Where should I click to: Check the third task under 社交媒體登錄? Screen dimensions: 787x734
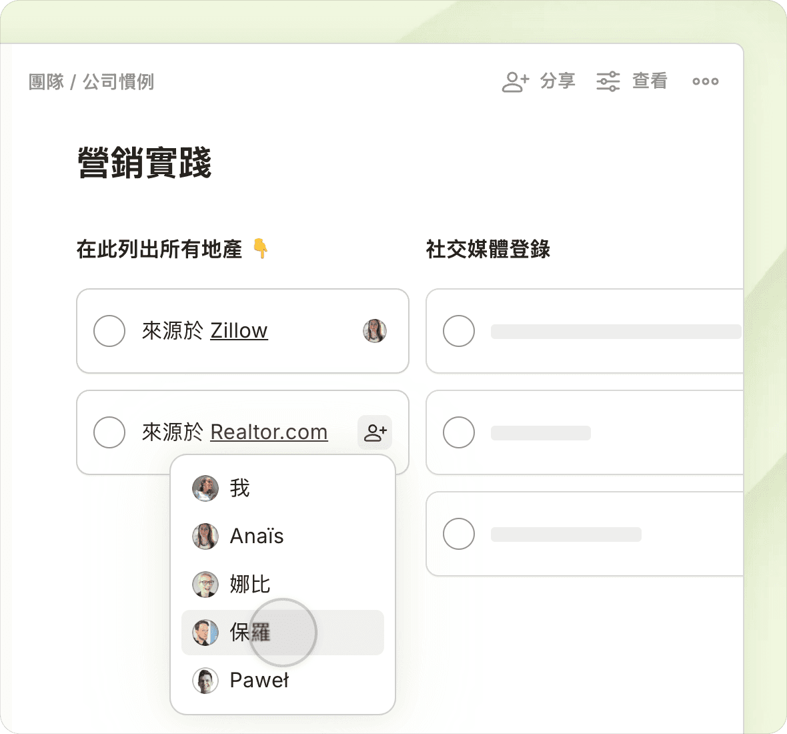point(459,534)
